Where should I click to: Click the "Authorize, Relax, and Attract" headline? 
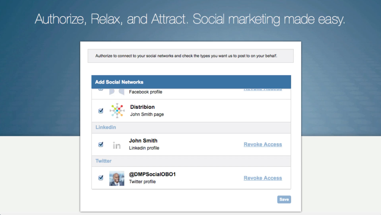(190, 19)
